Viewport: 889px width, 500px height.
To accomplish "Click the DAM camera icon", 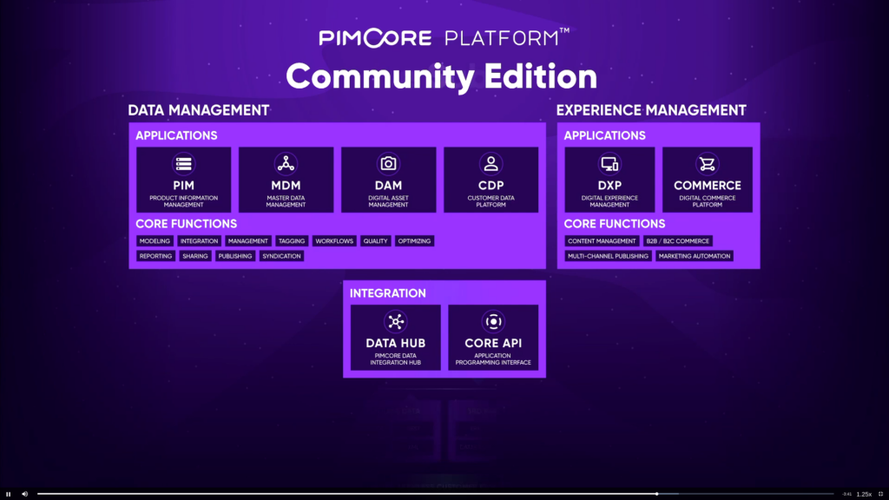I will point(388,164).
